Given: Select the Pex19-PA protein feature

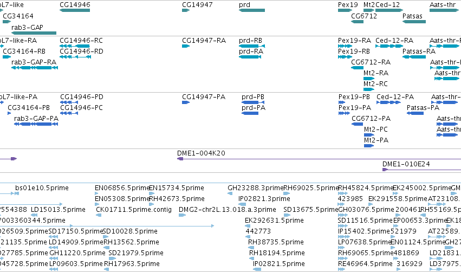Looking at the screenshot, I should pyautogui.click(x=344, y=113).
